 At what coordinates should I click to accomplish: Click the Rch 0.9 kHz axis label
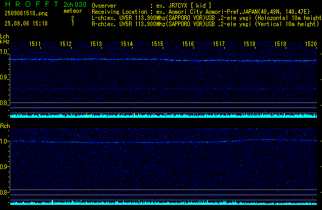coord(4,166)
